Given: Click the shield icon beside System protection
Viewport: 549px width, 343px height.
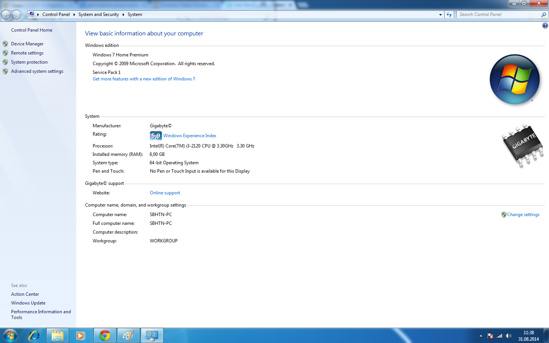Looking at the screenshot, I should click(5, 62).
